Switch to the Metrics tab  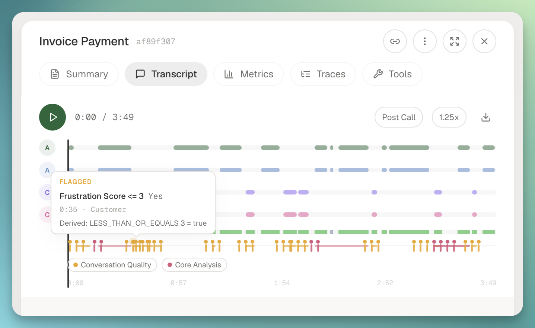(249, 74)
